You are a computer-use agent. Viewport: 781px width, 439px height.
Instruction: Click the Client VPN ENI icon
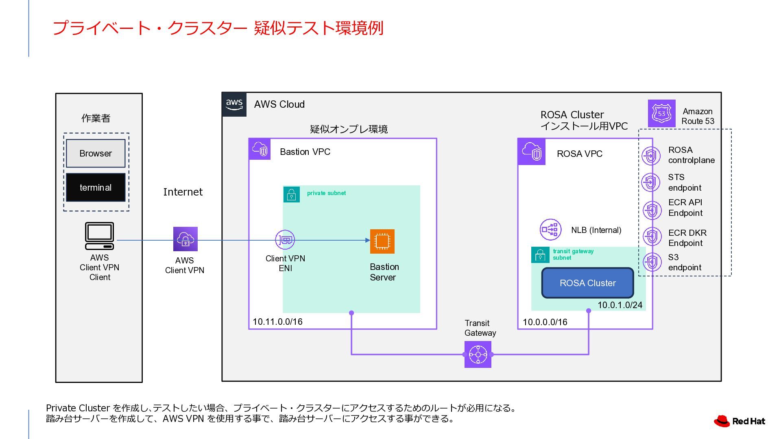click(x=285, y=240)
